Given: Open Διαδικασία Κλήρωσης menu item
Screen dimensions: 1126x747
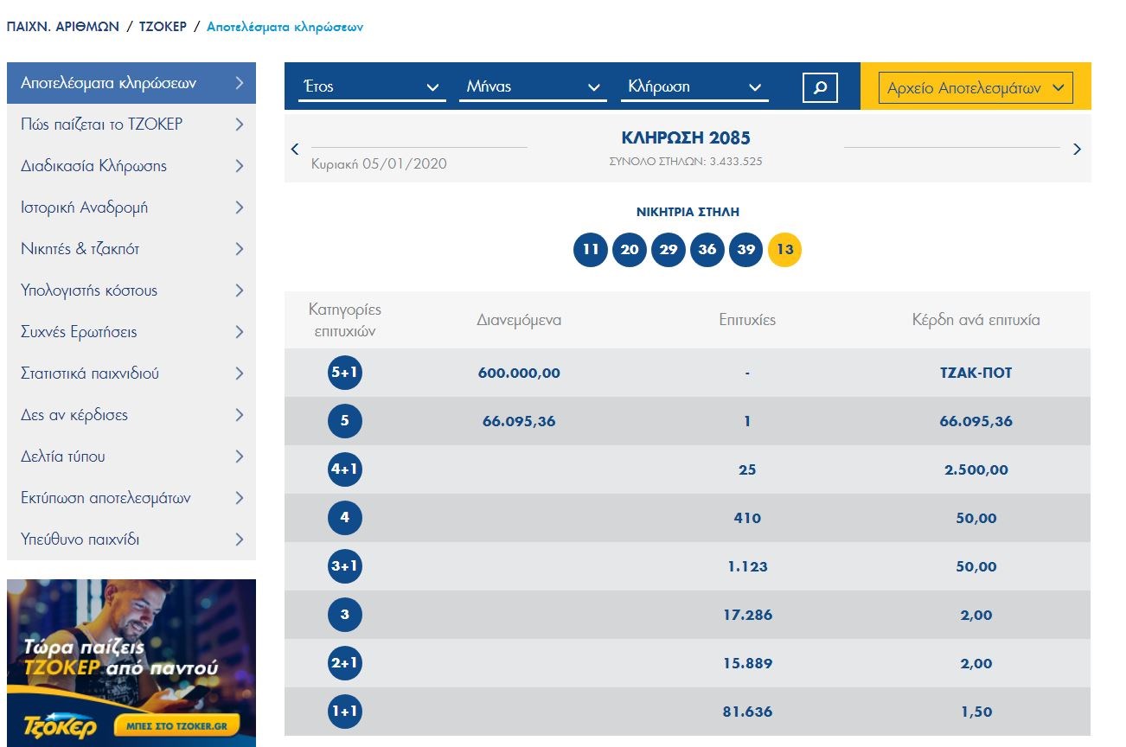Looking at the screenshot, I should (131, 166).
